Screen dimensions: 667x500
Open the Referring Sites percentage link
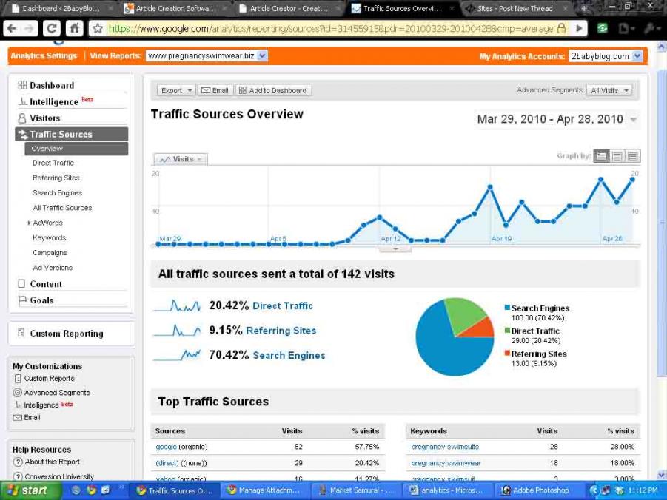281,331
